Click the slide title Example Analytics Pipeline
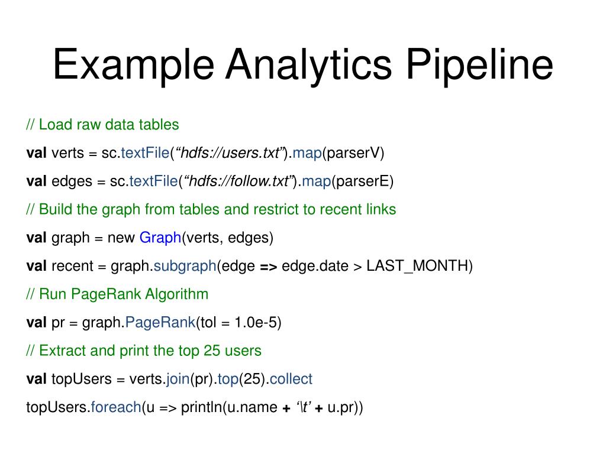The image size is (606, 454). click(x=302, y=64)
